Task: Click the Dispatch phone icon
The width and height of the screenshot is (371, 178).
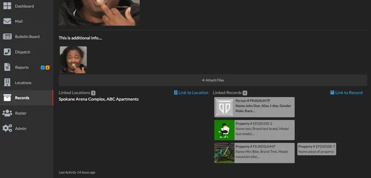Action: (x=7, y=52)
